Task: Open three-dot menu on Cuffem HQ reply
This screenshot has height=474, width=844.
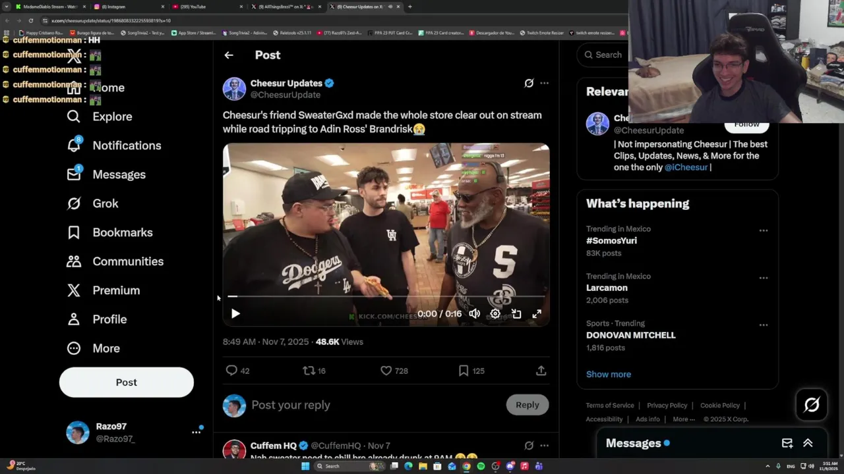Action: click(544, 446)
